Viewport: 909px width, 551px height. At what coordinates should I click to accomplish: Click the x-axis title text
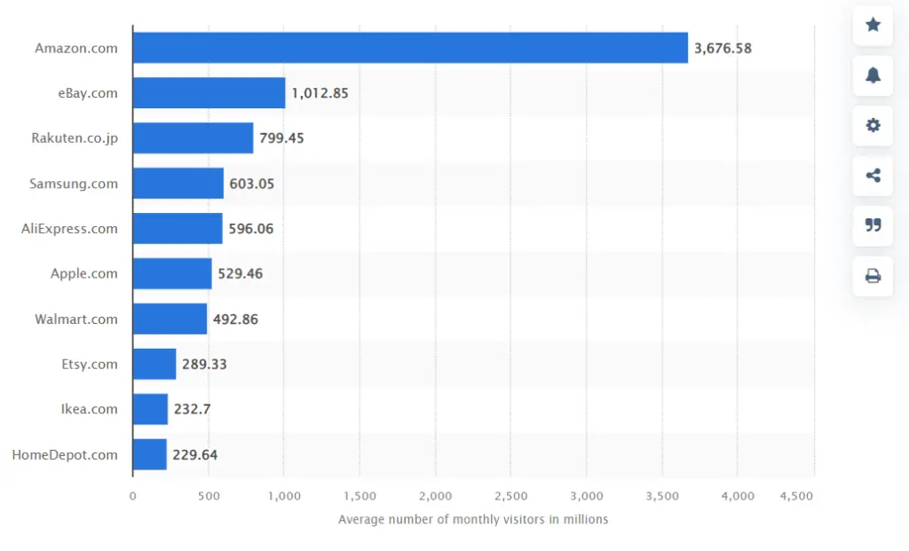473,520
